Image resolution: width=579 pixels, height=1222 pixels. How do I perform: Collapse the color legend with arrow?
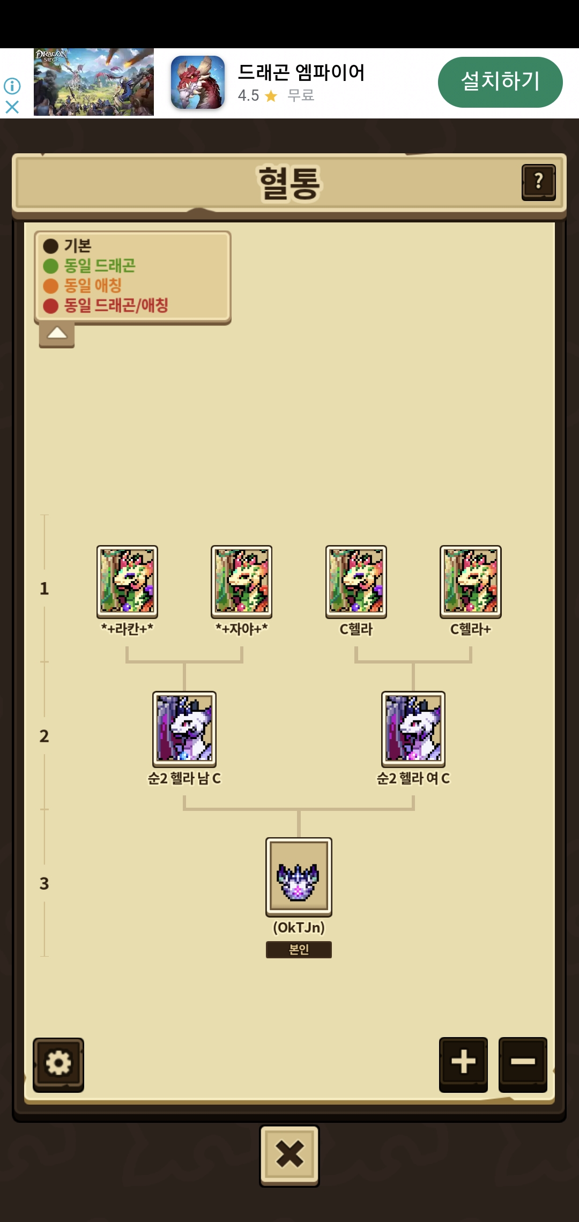pyautogui.click(x=57, y=334)
